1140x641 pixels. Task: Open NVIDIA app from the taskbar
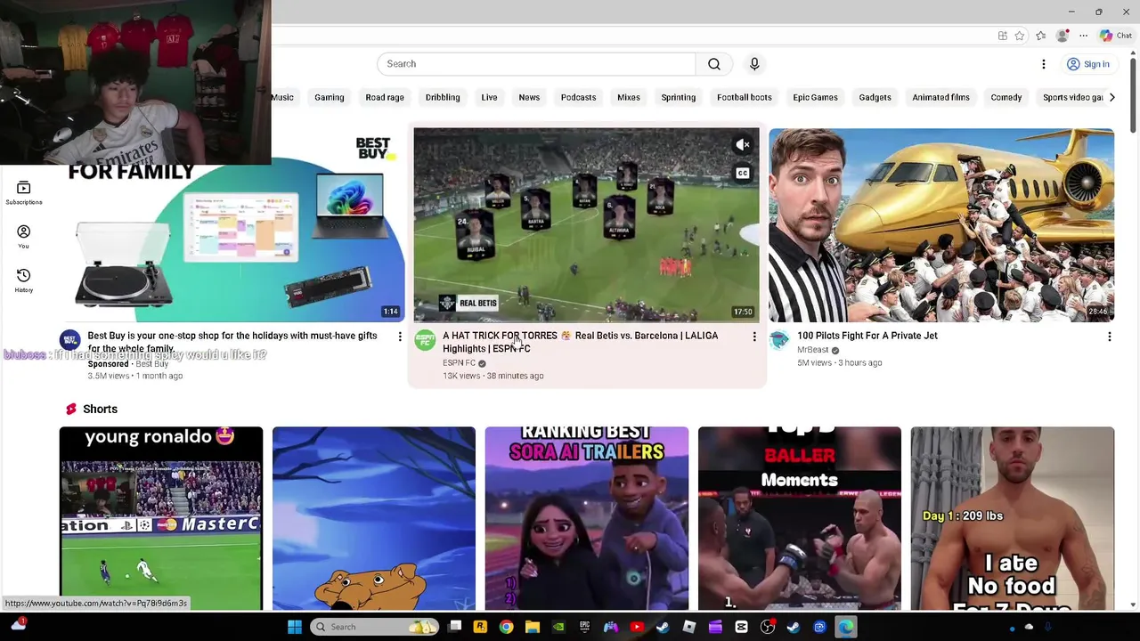pos(558,627)
